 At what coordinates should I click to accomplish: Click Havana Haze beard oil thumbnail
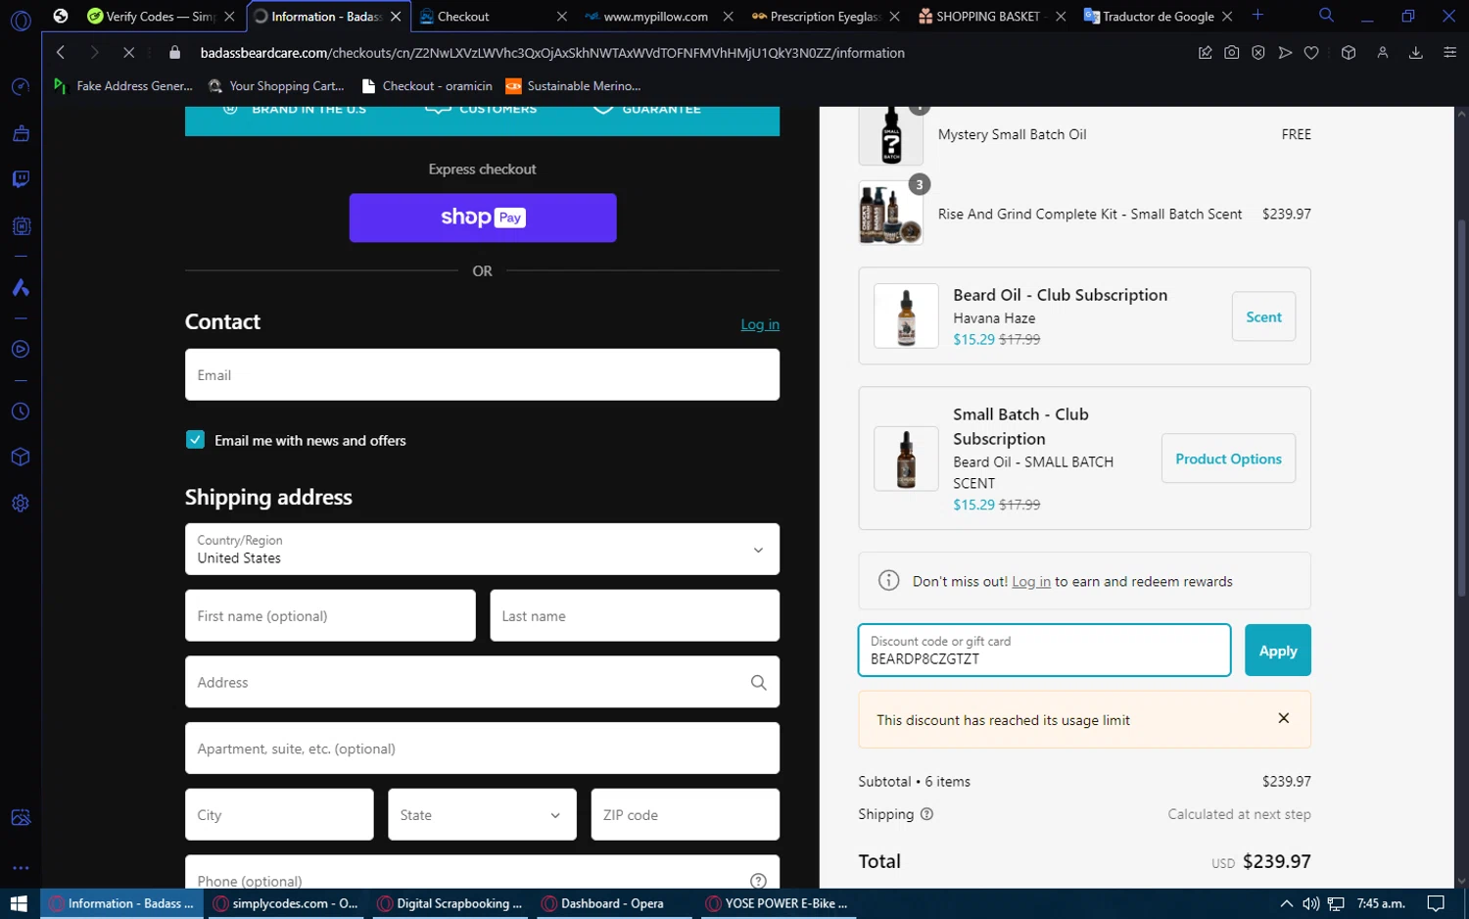pos(906,316)
